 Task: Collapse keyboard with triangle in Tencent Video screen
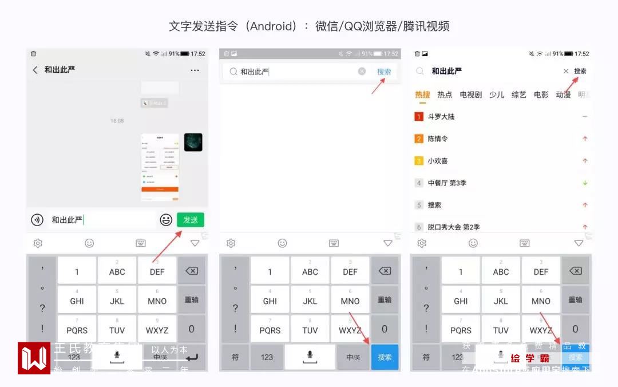579,243
